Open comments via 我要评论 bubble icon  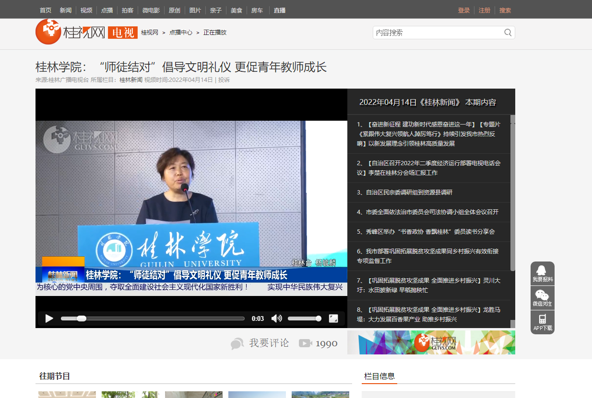point(237,343)
